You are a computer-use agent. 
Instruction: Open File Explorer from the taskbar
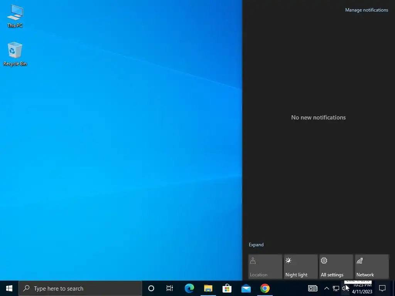[208, 288]
